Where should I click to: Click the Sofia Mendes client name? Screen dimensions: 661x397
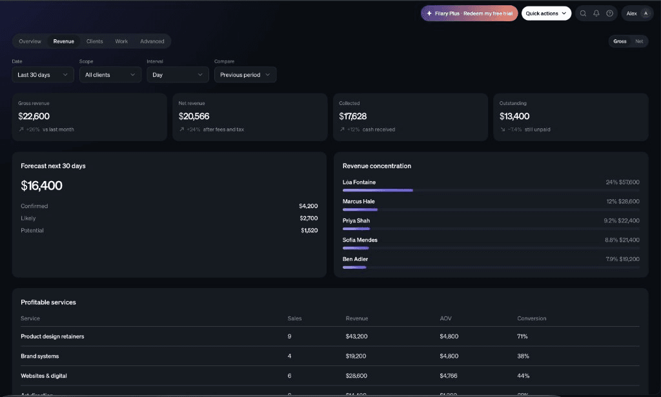tap(360, 240)
